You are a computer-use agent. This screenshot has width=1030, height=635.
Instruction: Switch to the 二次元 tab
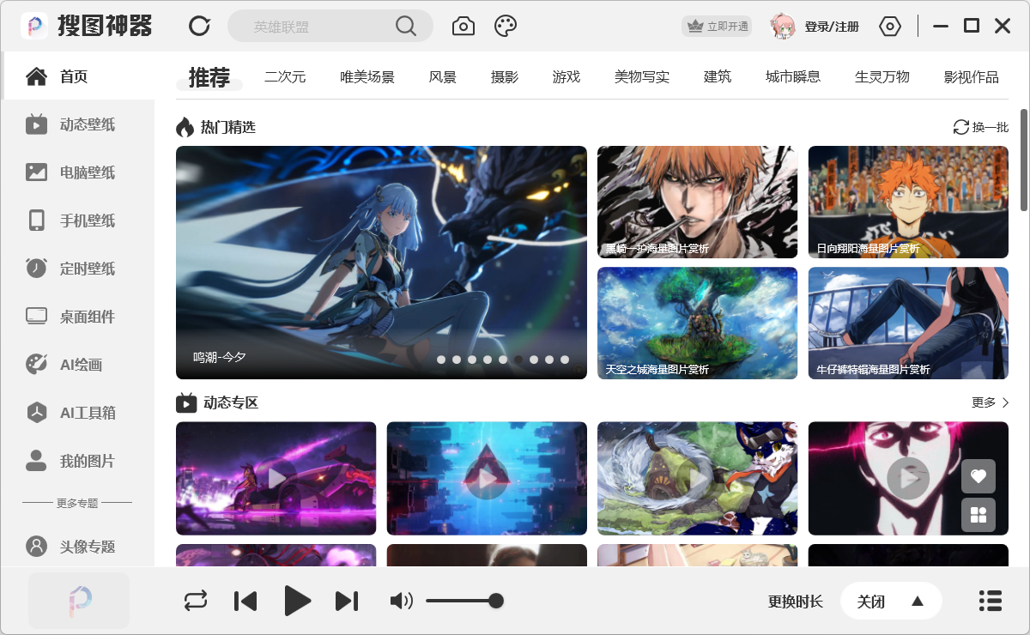(x=285, y=76)
